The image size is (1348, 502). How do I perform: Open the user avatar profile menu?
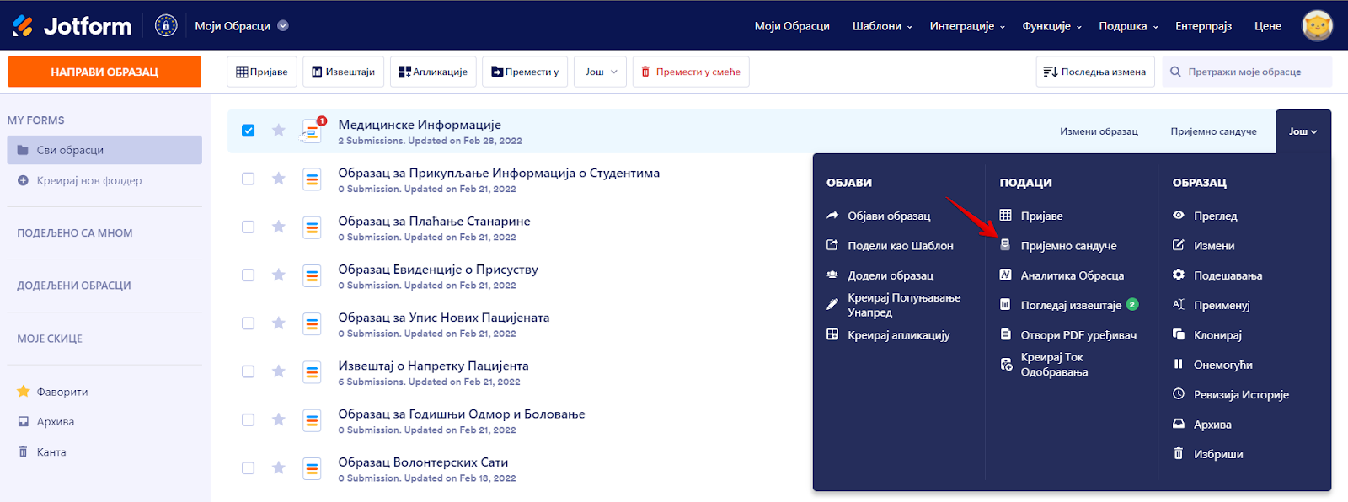1317,25
